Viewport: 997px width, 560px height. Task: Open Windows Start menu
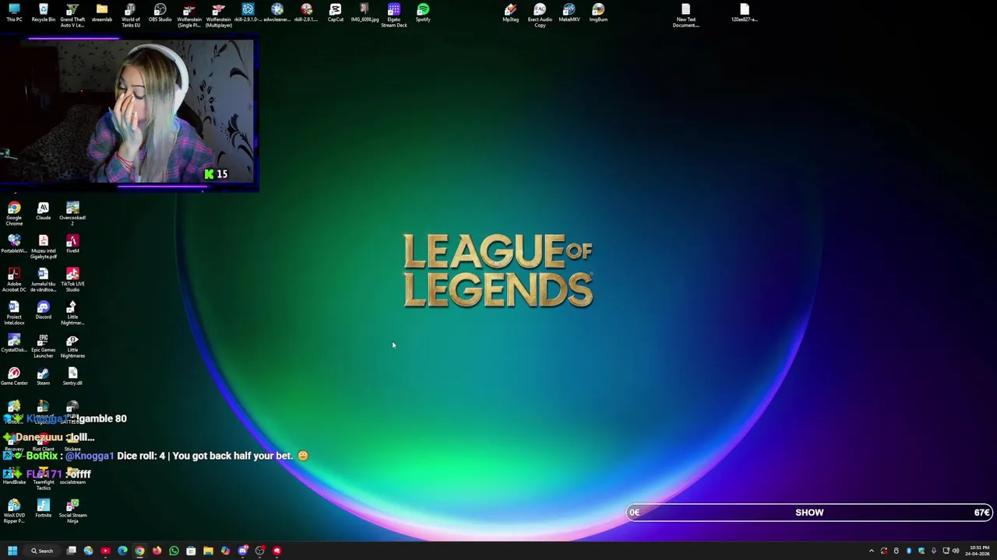[x=12, y=551]
